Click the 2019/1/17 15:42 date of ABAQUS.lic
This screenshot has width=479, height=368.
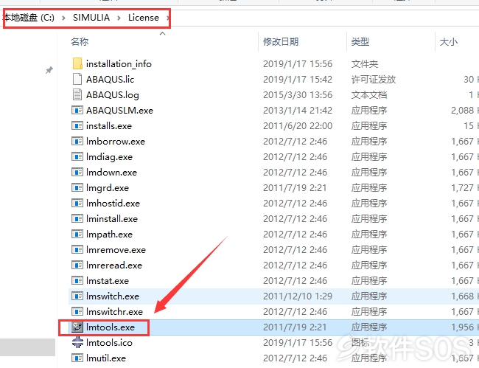click(x=298, y=80)
